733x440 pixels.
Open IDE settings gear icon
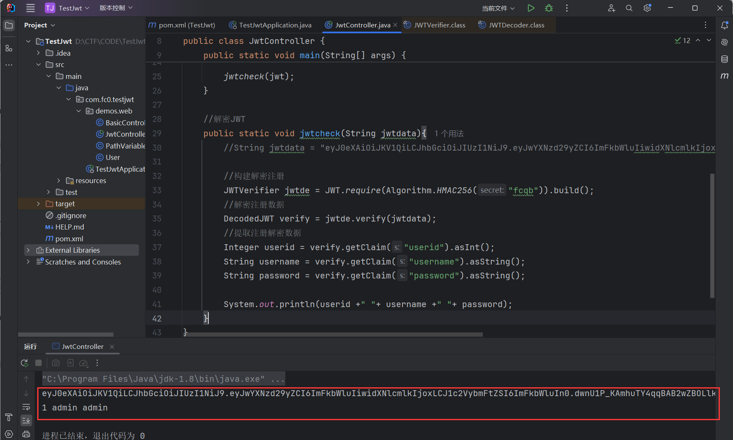point(647,8)
